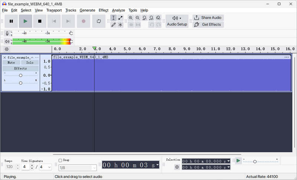Click the Tempo value field

(x=10, y=167)
